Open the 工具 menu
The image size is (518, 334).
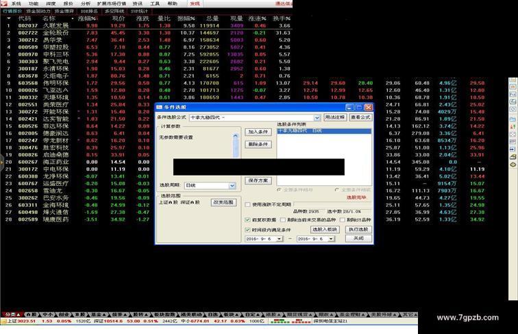(155, 3)
